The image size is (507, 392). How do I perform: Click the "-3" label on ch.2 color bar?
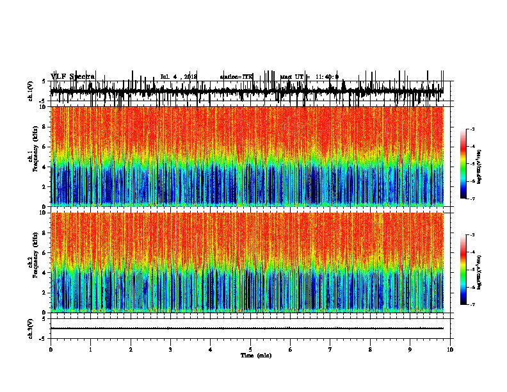472,235
